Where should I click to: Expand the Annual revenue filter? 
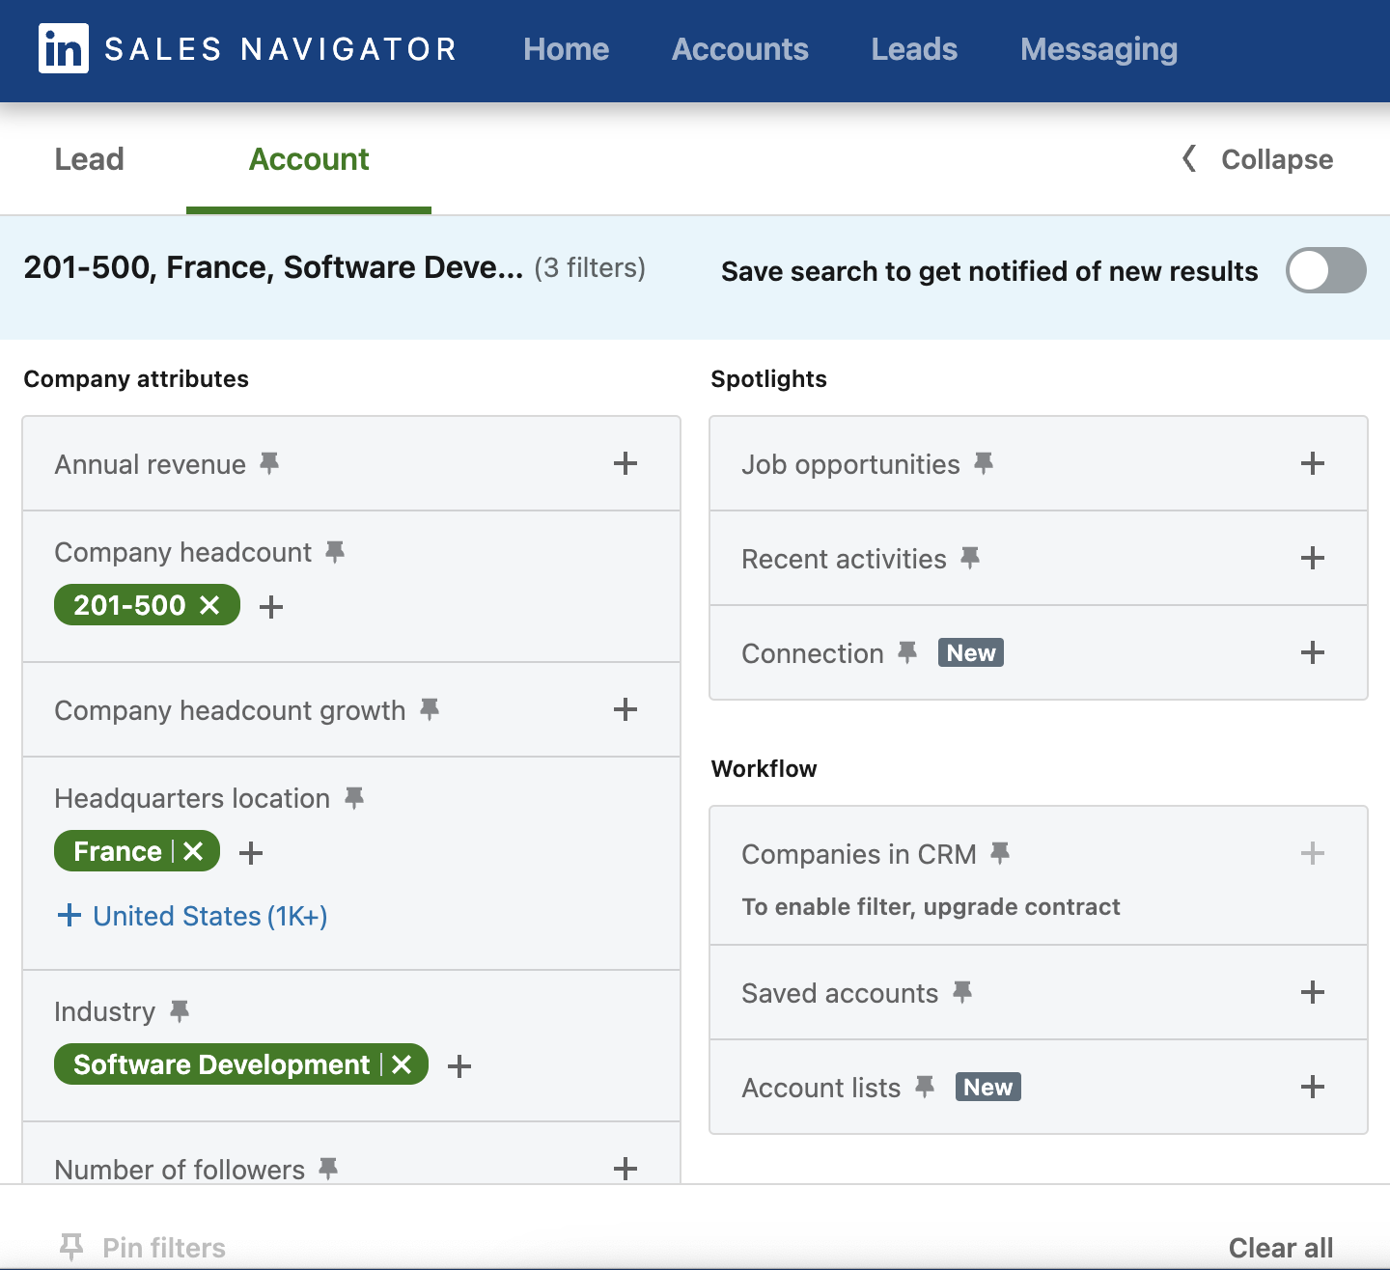point(625,463)
